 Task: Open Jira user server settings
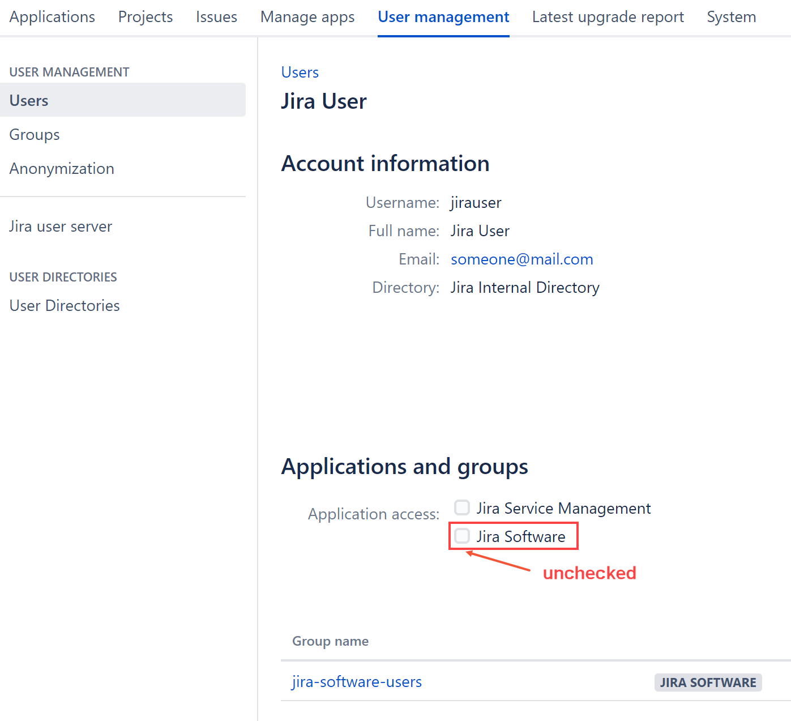[60, 226]
